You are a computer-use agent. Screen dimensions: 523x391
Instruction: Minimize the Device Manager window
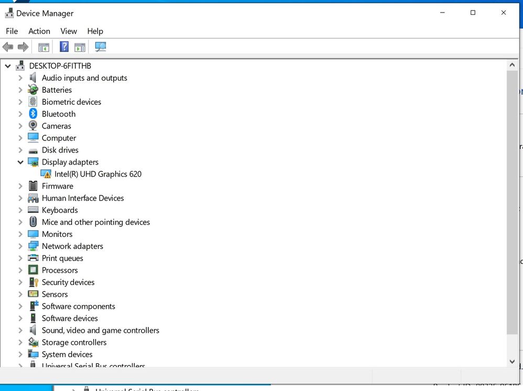tap(442, 13)
